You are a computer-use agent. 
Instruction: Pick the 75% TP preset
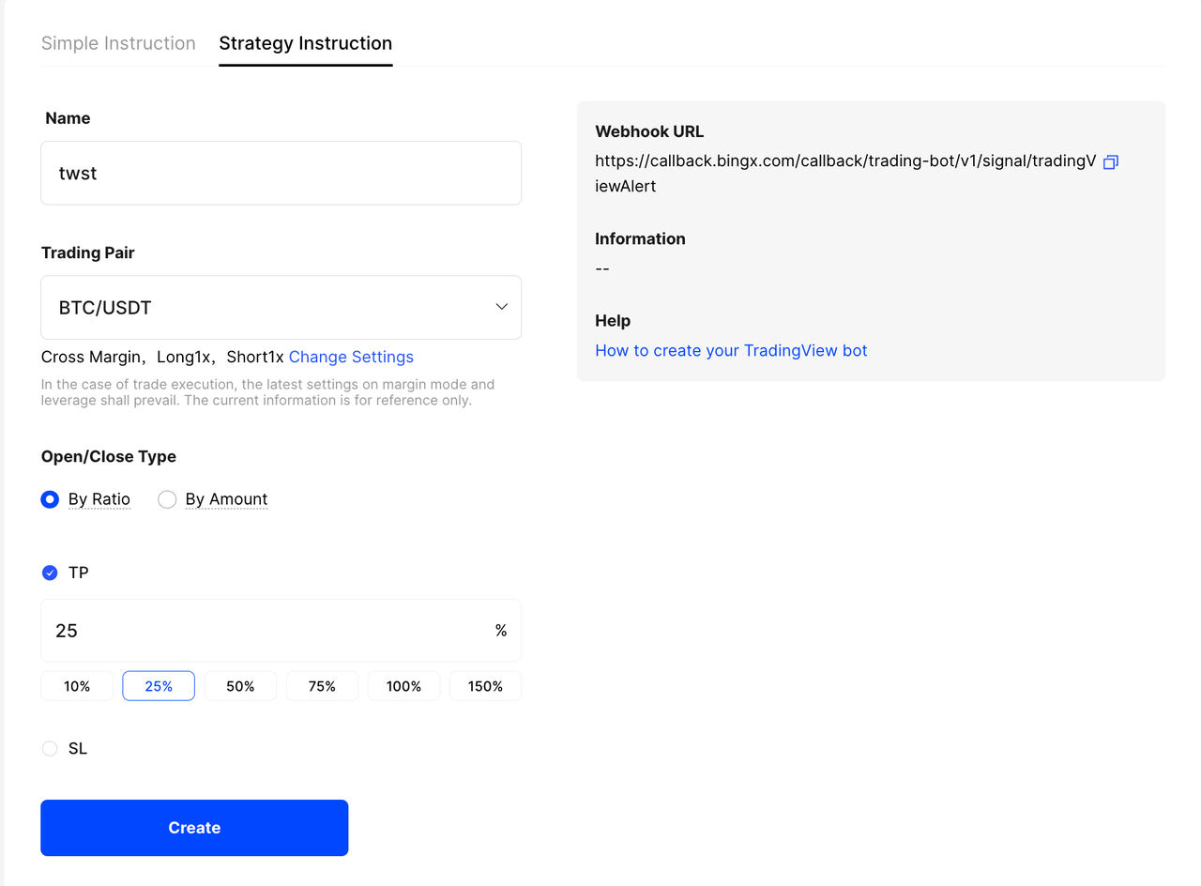322,686
